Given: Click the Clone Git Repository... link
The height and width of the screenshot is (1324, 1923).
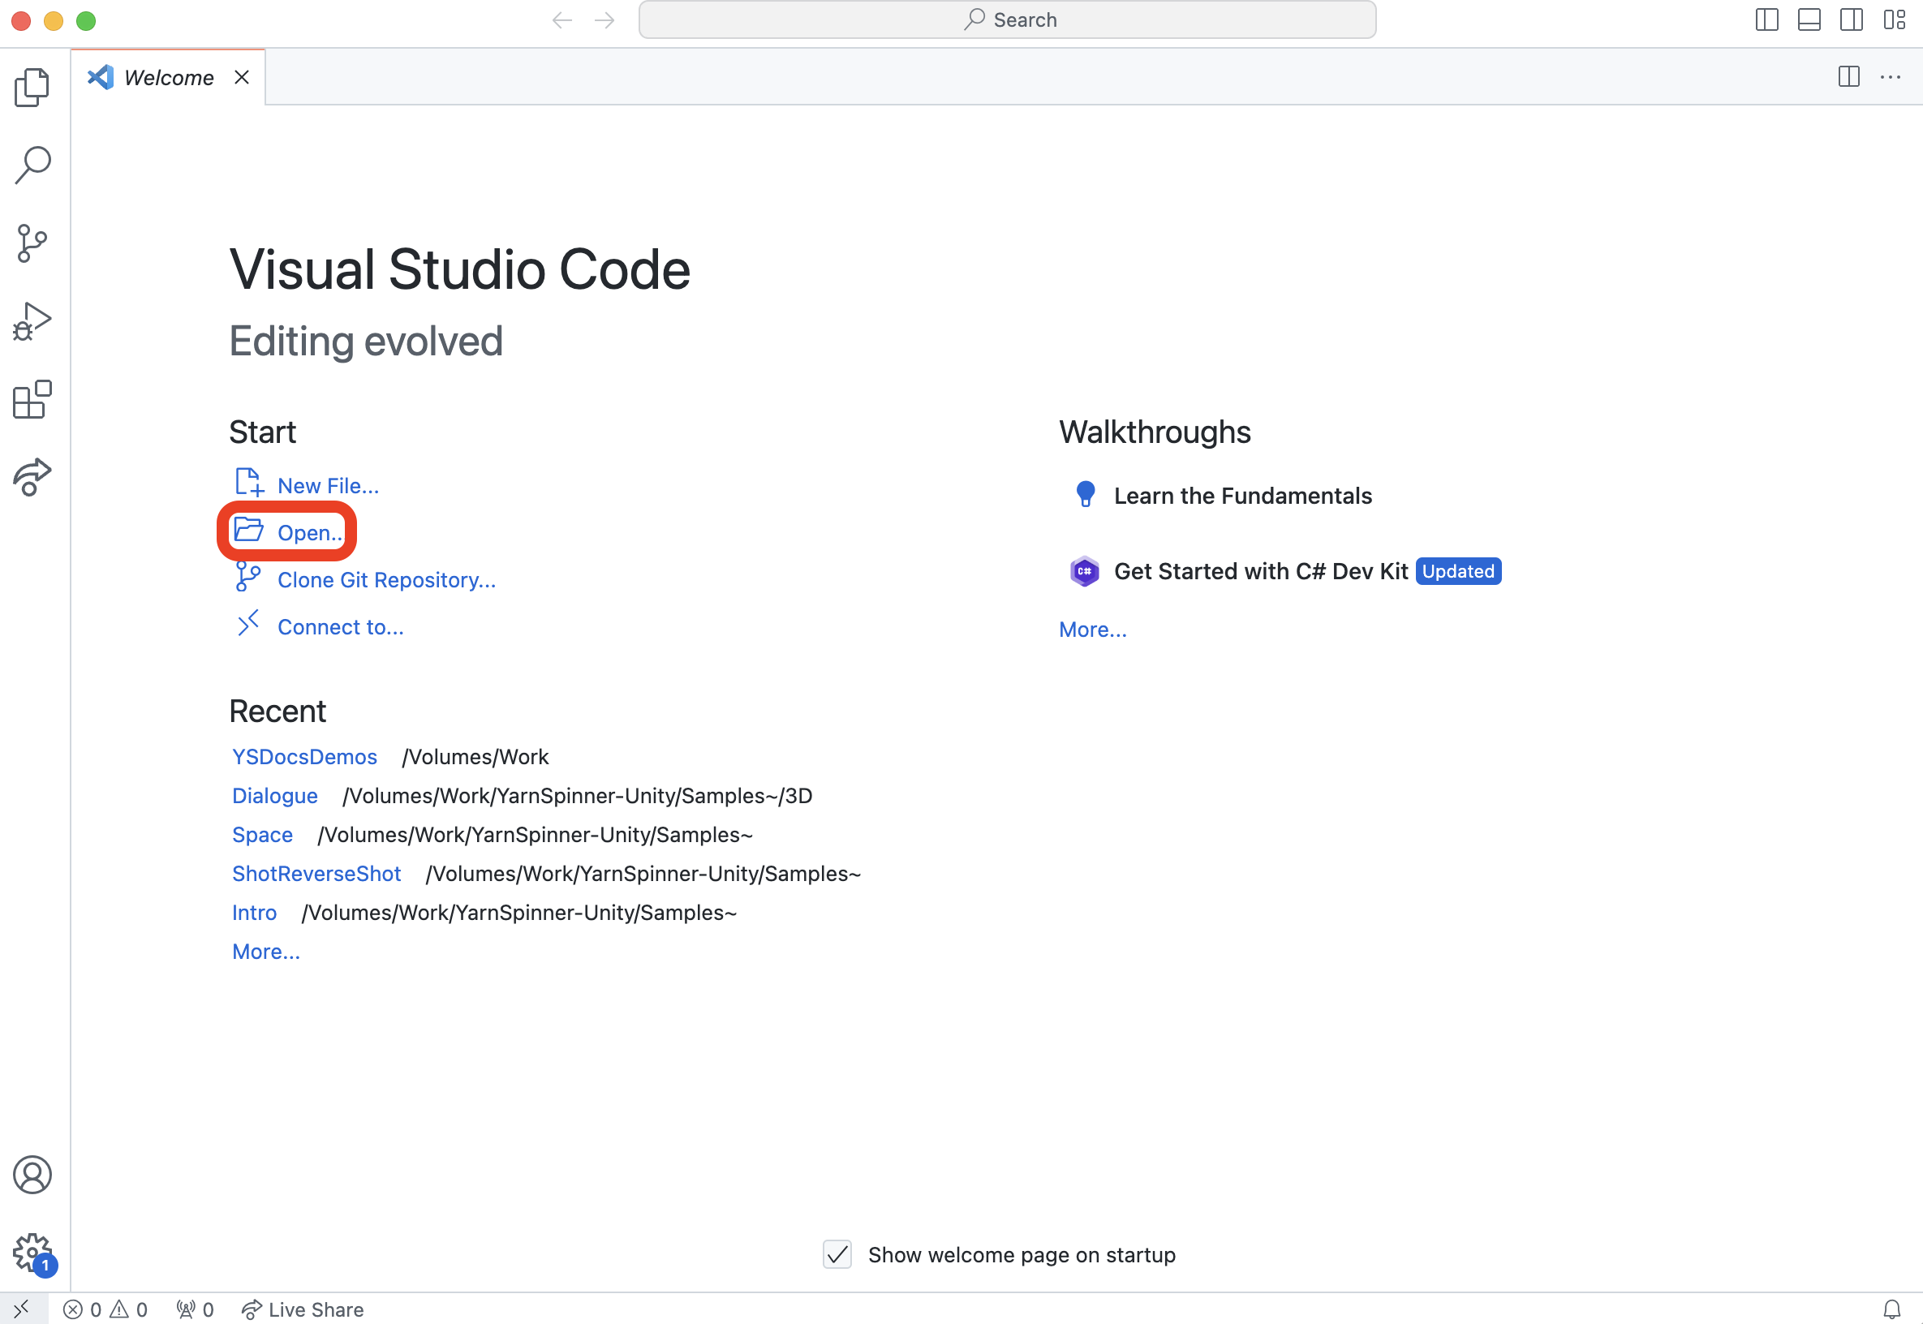Looking at the screenshot, I should tap(385, 580).
